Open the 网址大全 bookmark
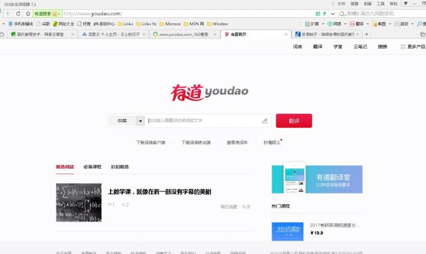The image size is (426, 254). pyautogui.click(x=63, y=24)
